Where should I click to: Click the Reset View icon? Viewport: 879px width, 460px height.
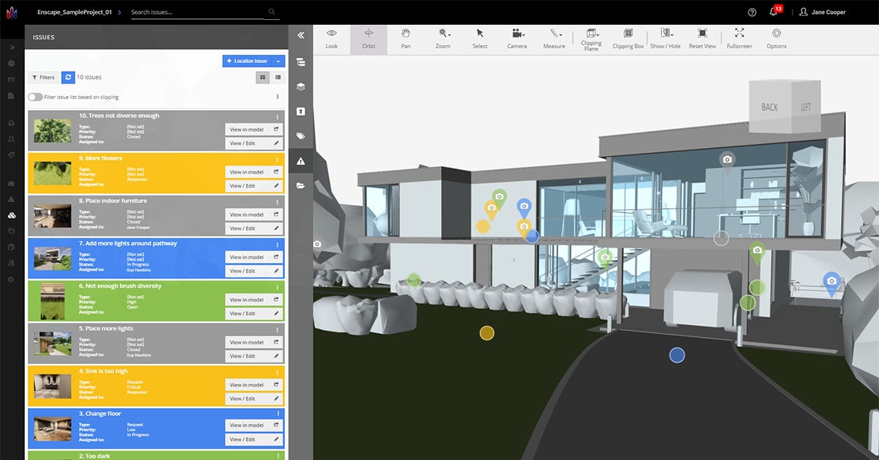point(702,38)
